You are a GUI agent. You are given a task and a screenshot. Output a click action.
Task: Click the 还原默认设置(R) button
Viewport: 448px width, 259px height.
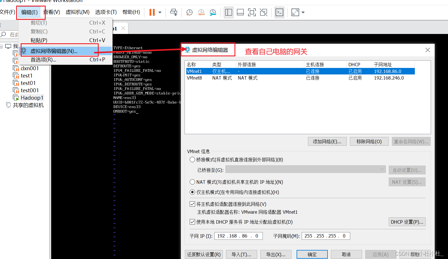[x=204, y=254]
